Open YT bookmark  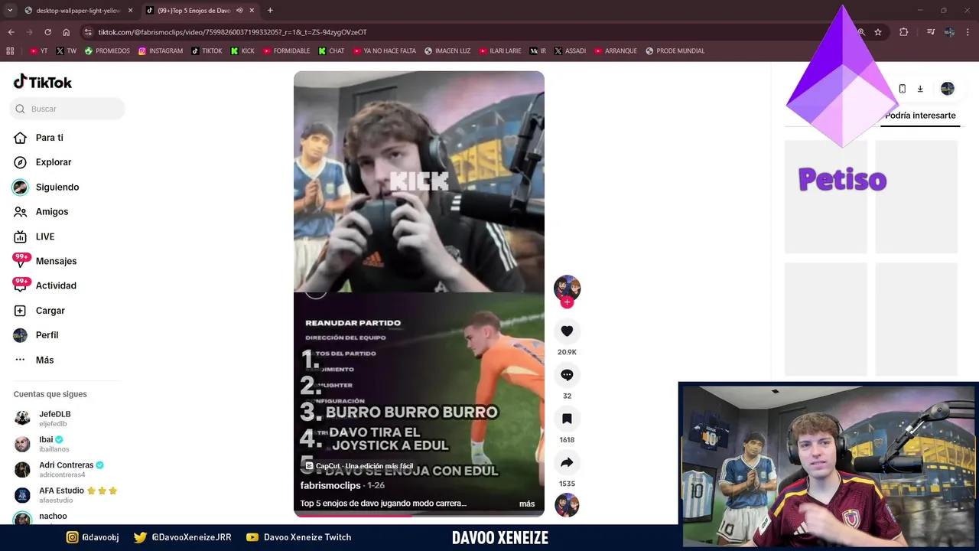coord(38,51)
